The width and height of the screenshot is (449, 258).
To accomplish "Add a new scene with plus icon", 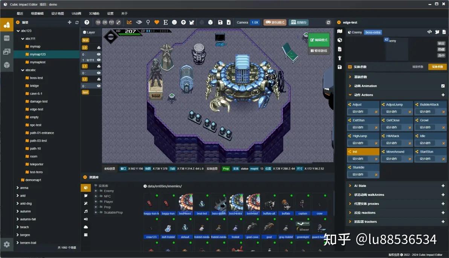I will (x=69, y=22).
